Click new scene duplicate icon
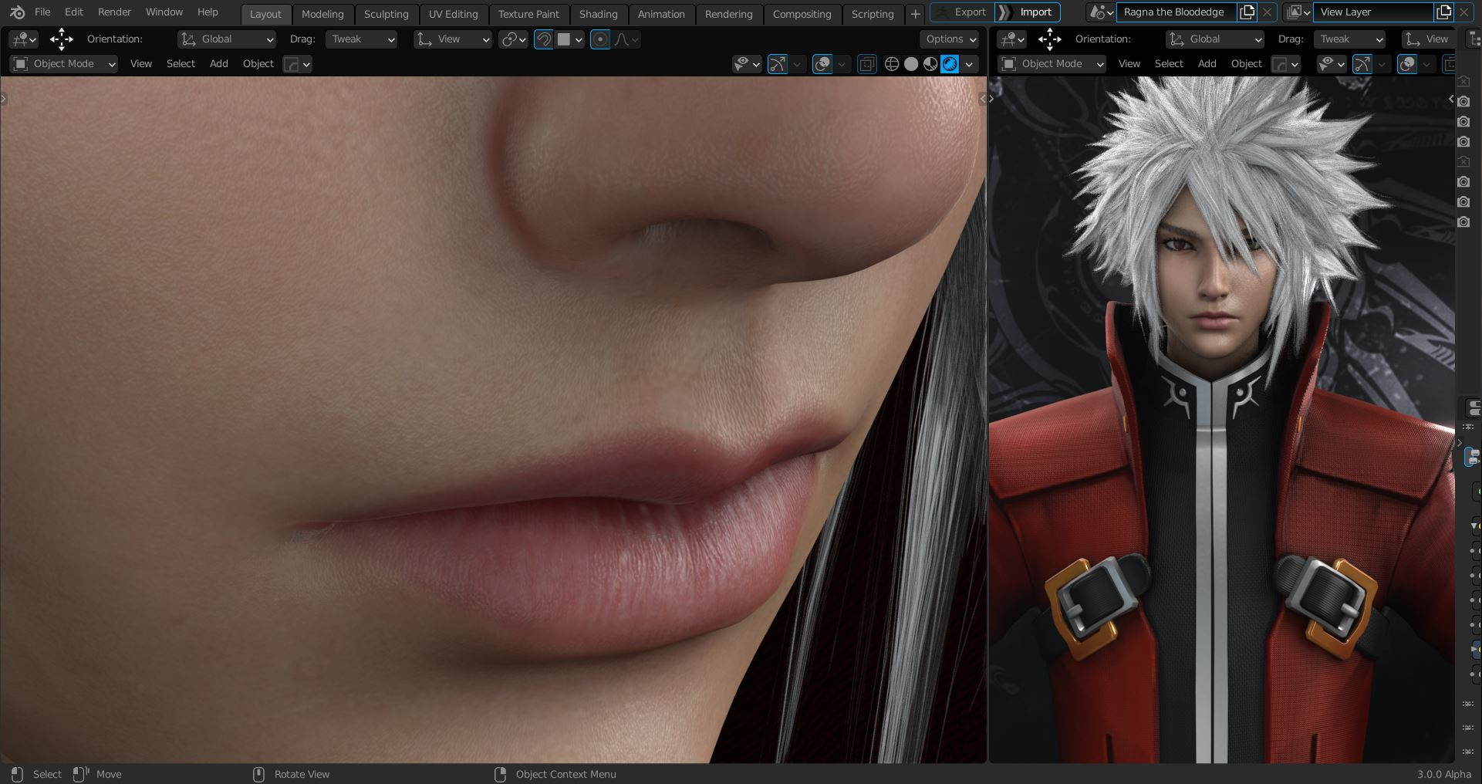 pyautogui.click(x=1247, y=12)
